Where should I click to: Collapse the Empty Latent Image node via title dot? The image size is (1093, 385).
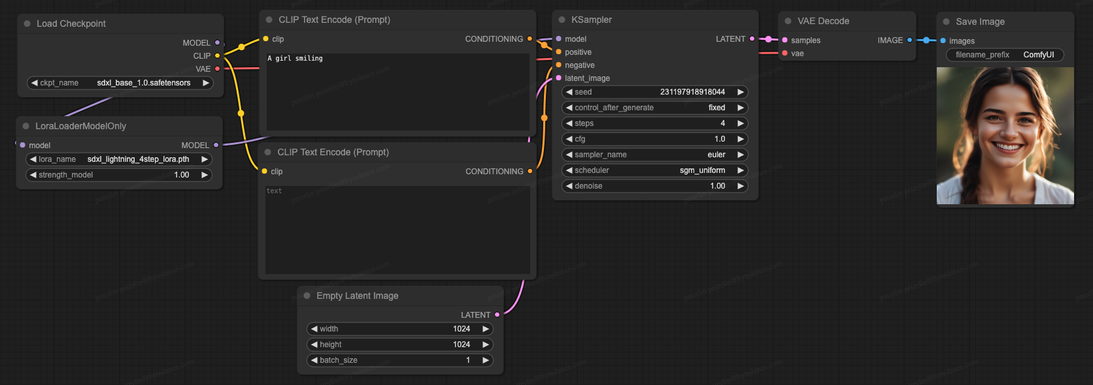307,296
